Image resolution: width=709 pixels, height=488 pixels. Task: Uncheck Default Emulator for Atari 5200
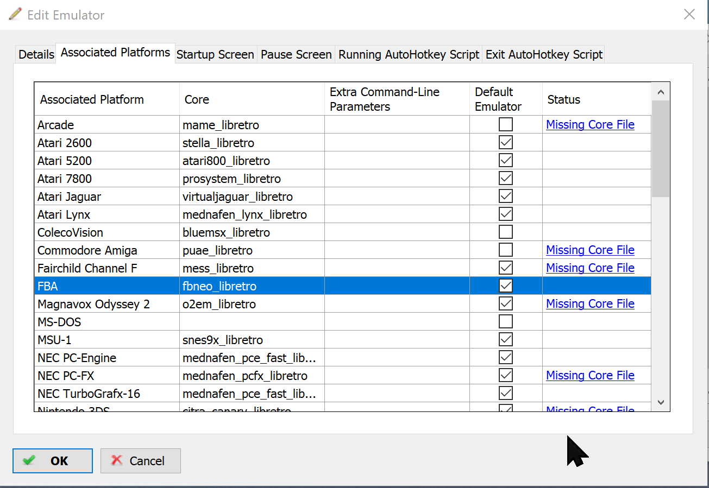tap(506, 160)
